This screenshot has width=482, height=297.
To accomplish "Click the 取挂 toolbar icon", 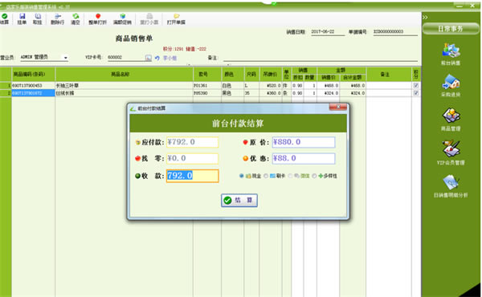I will pyautogui.click(x=37, y=18).
